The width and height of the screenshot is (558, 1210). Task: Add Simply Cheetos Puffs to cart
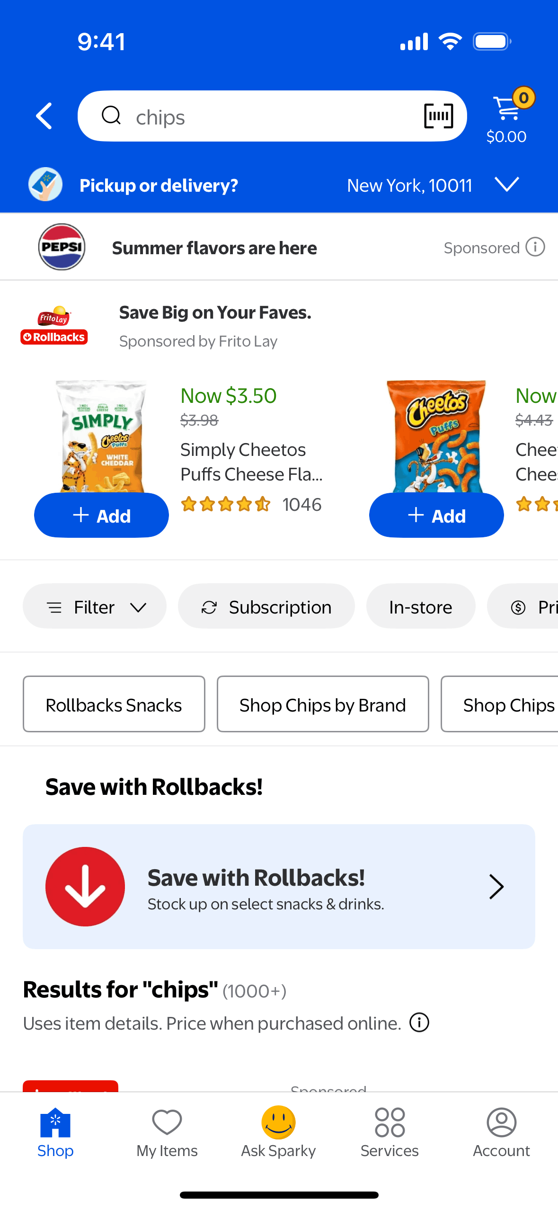click(101, 515)
